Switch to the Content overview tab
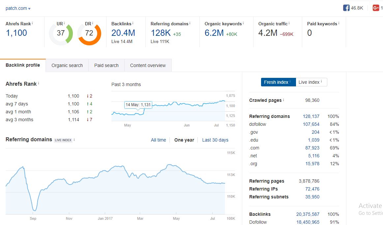The image size is (383, 225). pos(148,65)
